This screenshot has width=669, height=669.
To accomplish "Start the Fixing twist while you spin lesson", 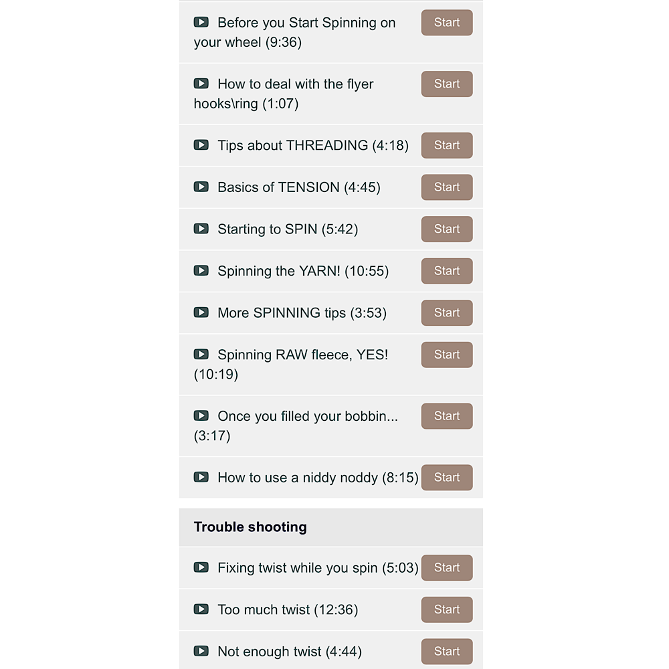I will pos(446,568).
